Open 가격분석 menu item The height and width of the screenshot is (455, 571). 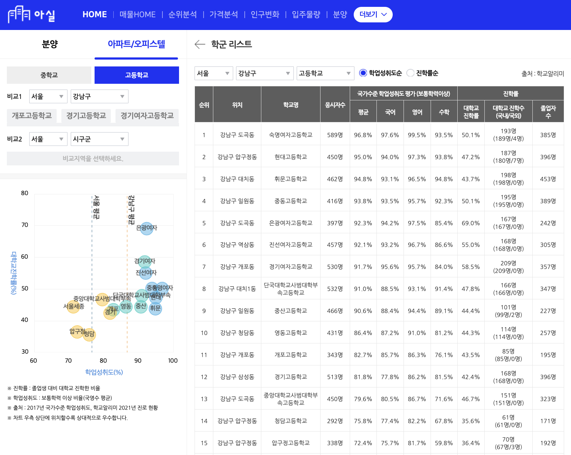pos(224,14)
